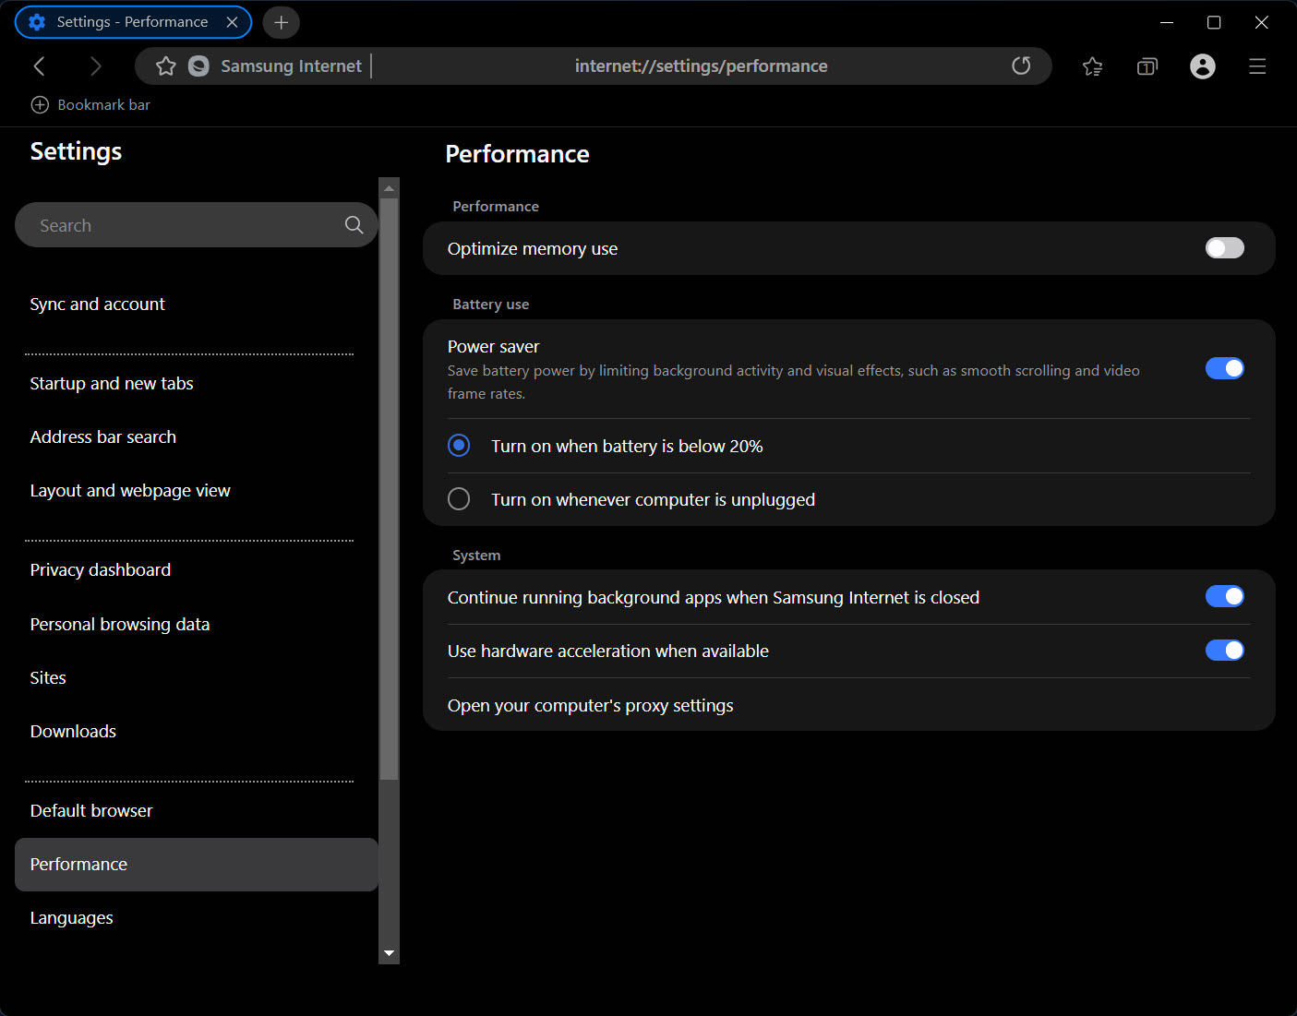Turn off the Power saver toggle
Viewport: 1297px width, 1016px height.
tap(1224, 369)
